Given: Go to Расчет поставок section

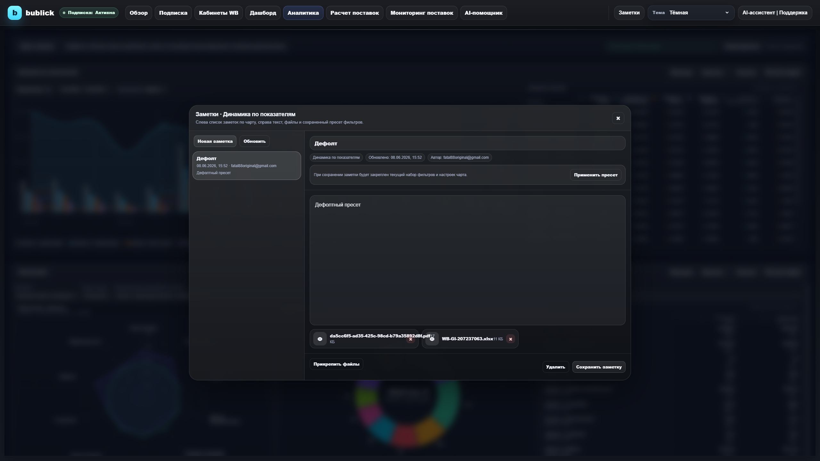Looking at the screenshot, I should click(x=355, y=13).
